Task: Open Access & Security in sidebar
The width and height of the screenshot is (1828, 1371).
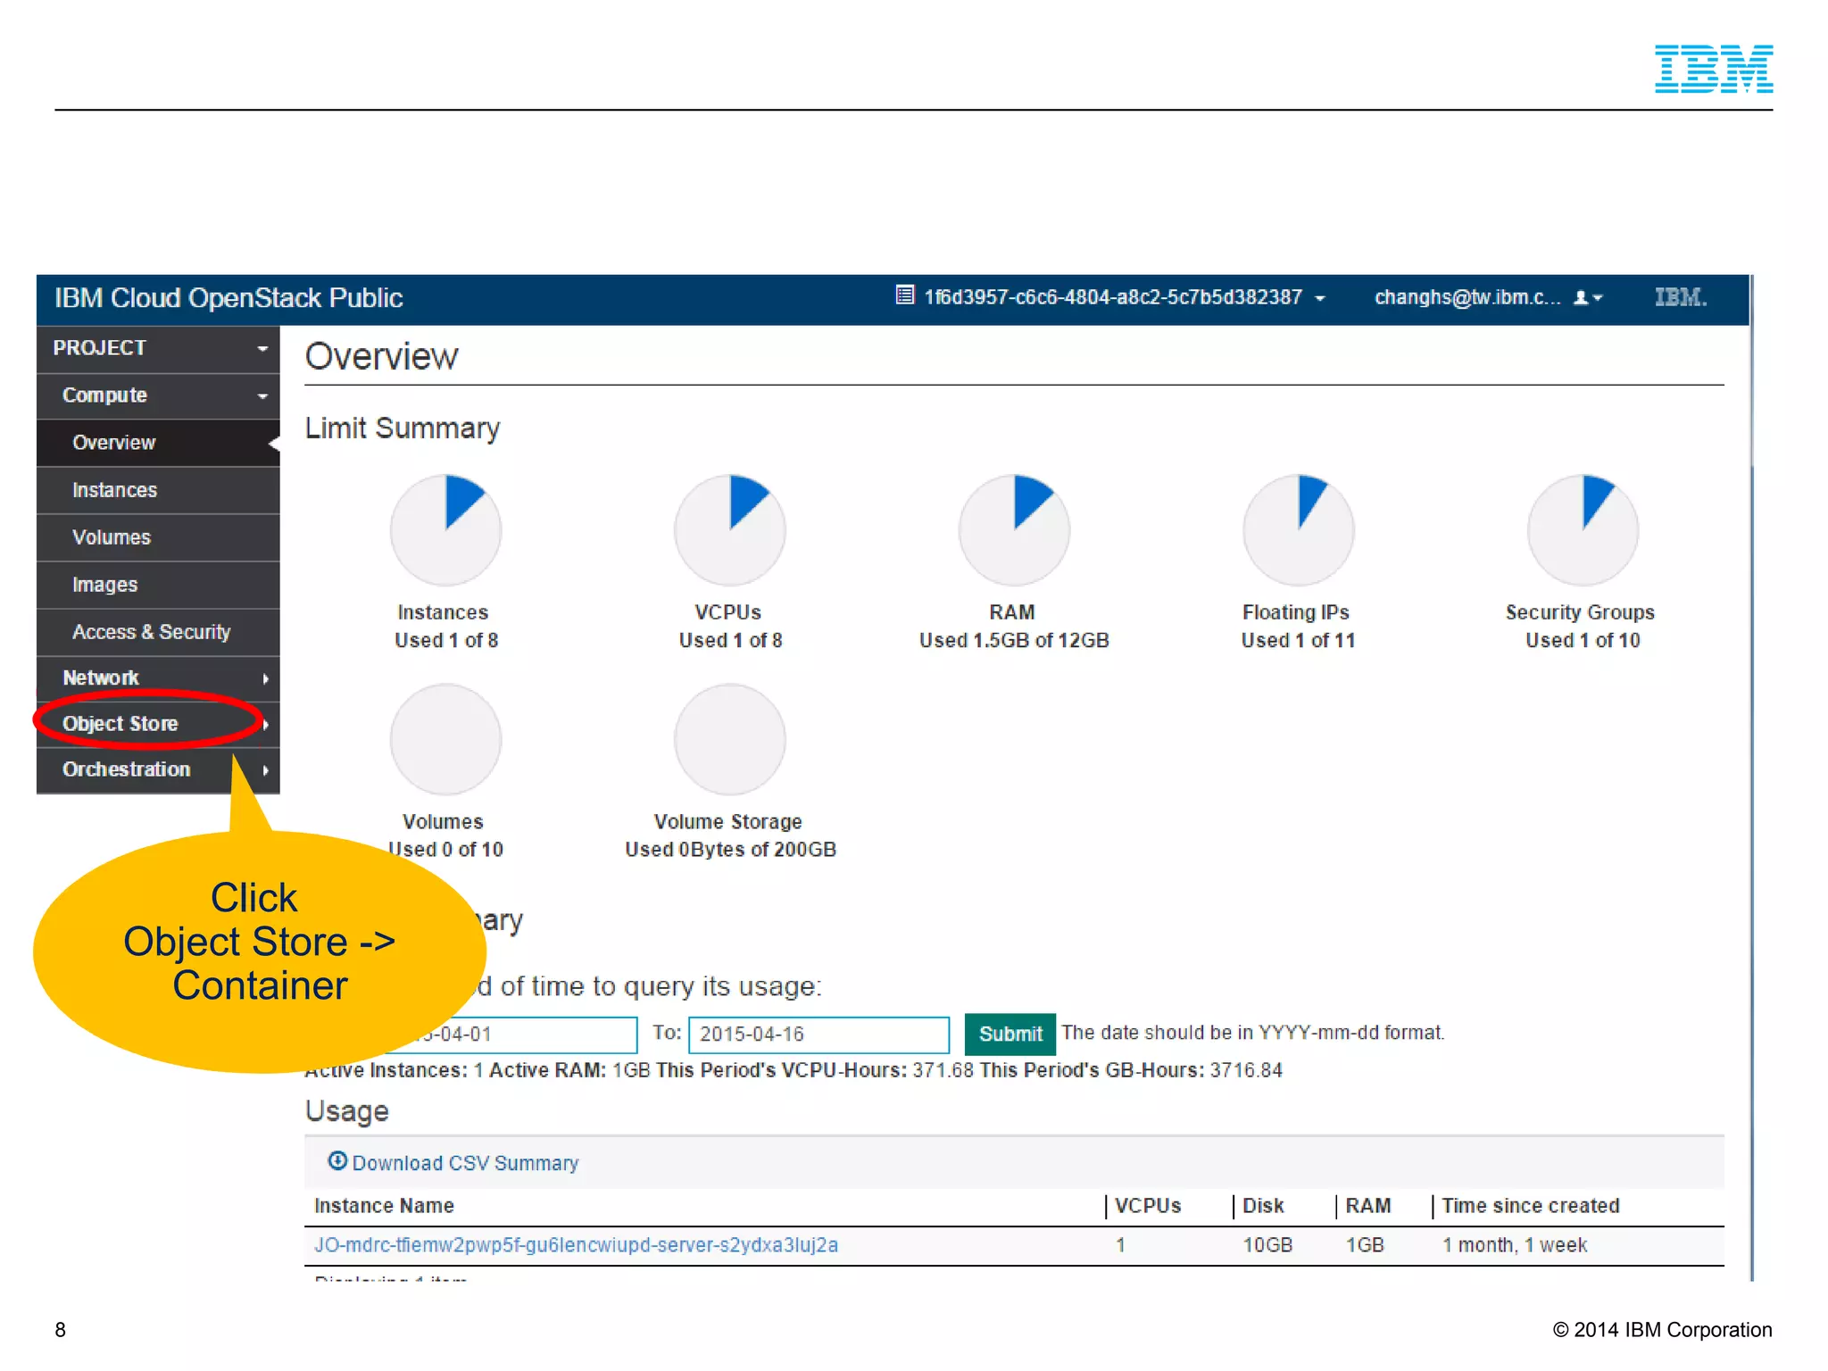Action: 158,632
